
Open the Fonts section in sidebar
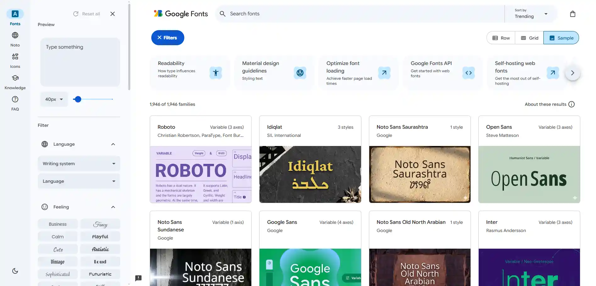click(x=15, y=18)
